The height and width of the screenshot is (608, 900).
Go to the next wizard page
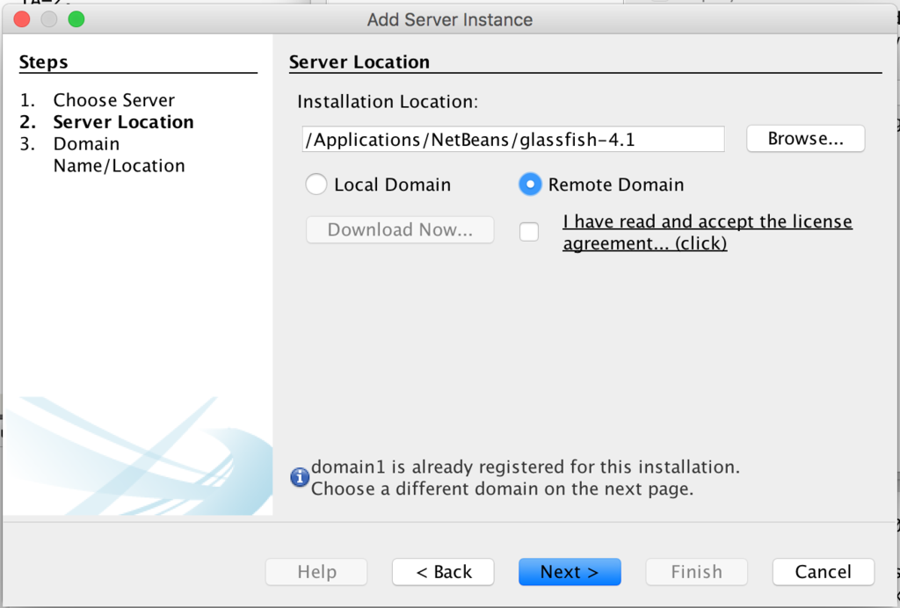570,572
